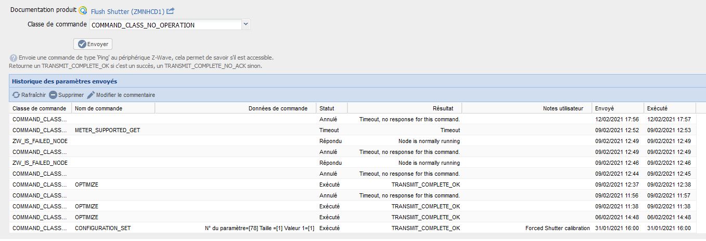Select the METER_SUPPORTED_GET history row

click(x=107, y=130)
